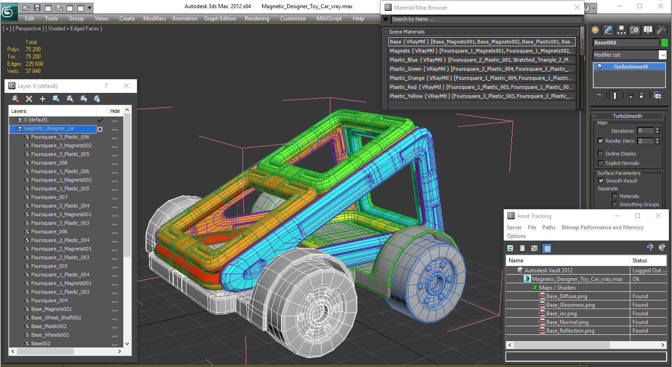Viewport: 672px width, 367px height.
Task: Open the 3ds Max application menu logo
Action: tap(9, 11)
